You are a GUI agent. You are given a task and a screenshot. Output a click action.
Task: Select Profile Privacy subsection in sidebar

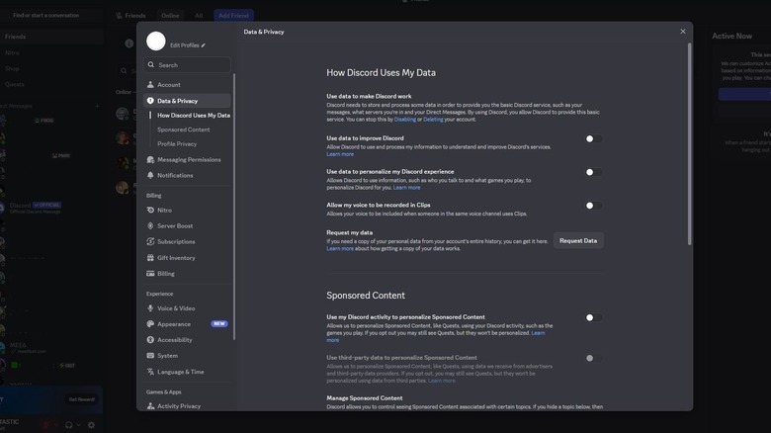click(x=177, y=143)
